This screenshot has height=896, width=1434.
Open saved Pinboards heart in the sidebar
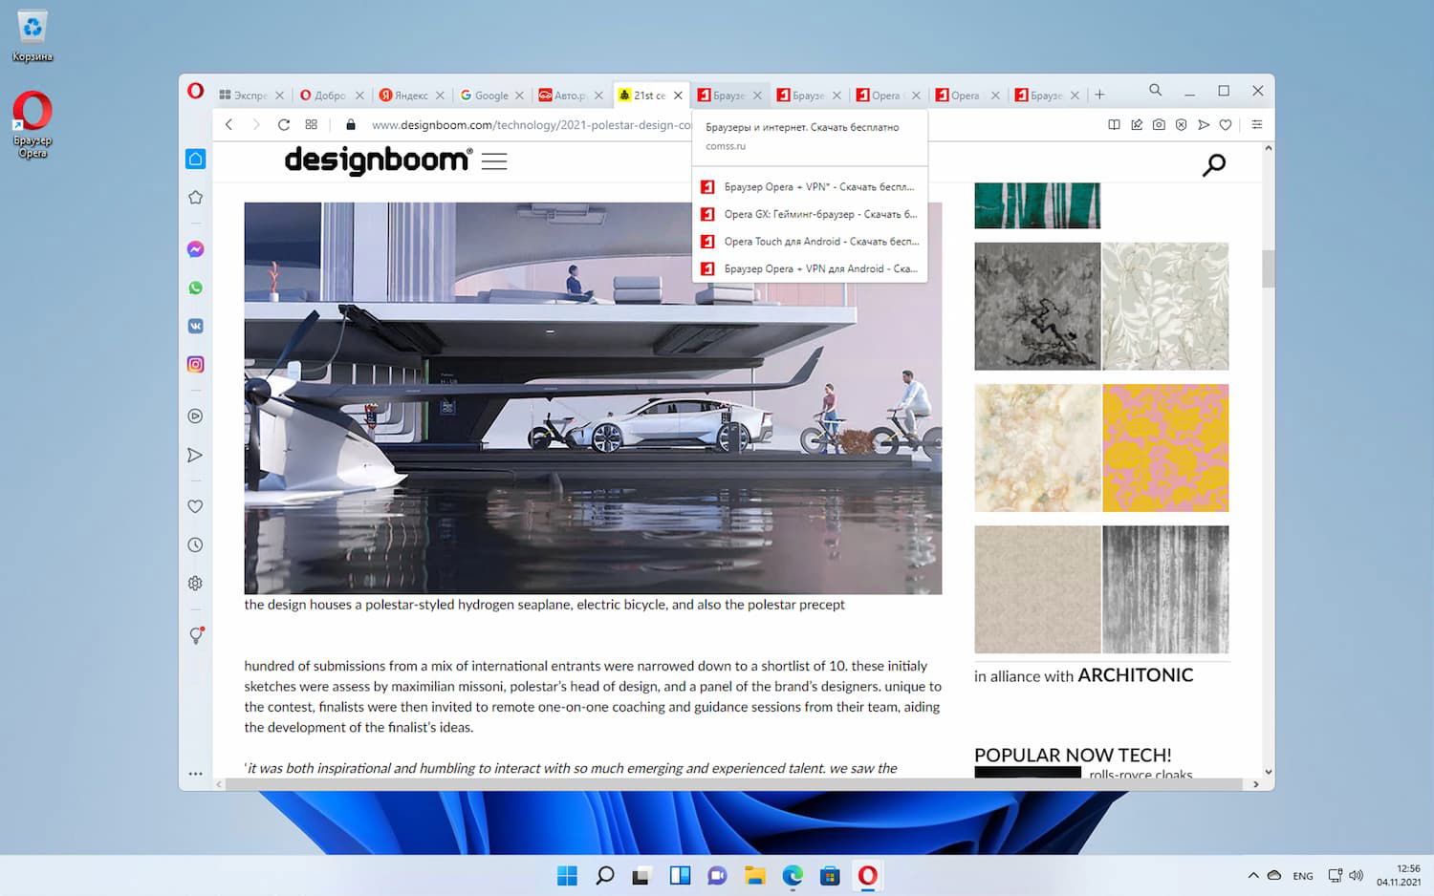point(195,506)
